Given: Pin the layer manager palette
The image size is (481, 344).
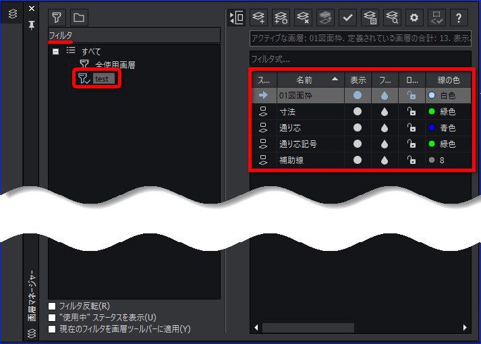Looking at the screenshot, I should pyautogui.click(x=31, y=25).
